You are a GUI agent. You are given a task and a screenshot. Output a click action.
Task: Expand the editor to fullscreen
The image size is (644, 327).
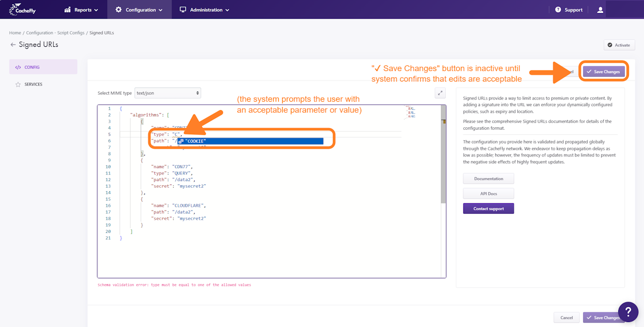440,93
